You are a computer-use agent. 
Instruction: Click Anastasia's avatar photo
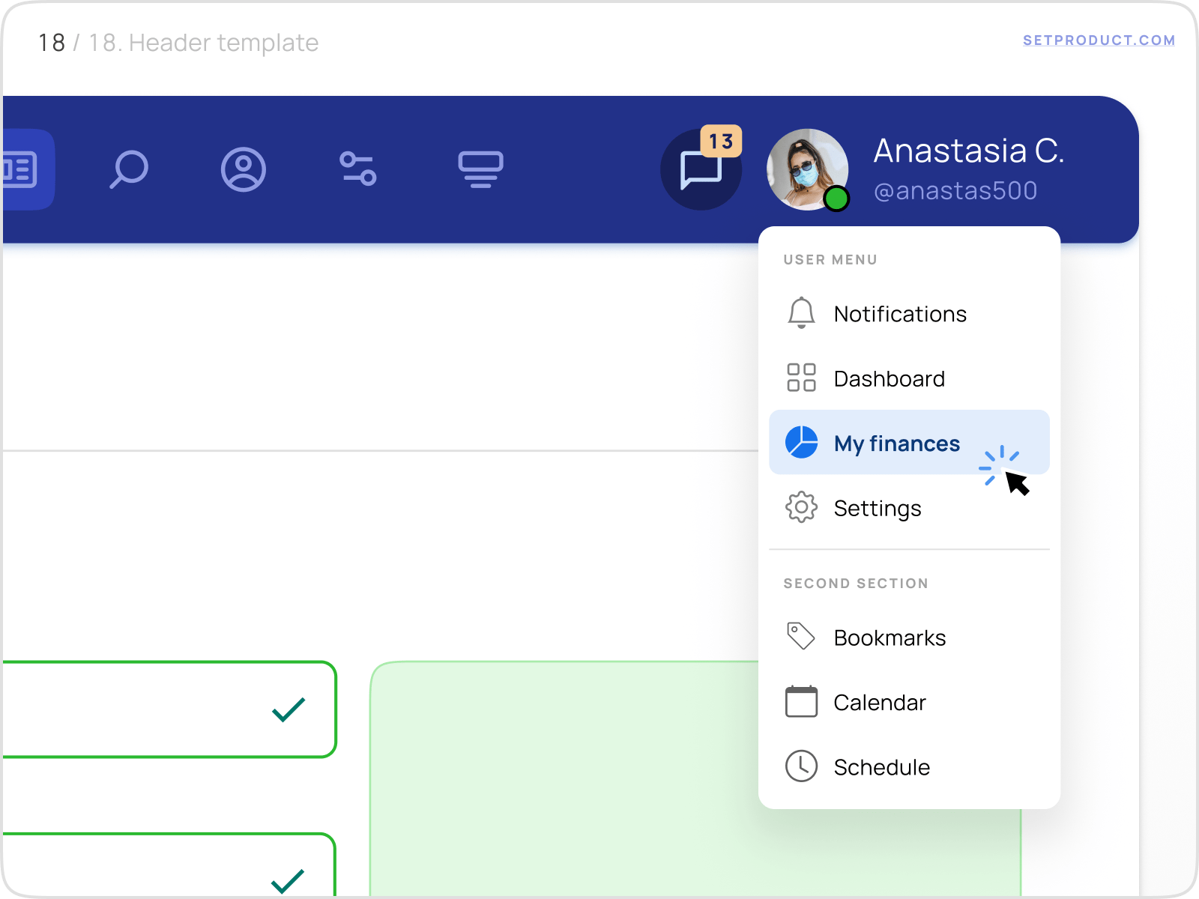807,169
